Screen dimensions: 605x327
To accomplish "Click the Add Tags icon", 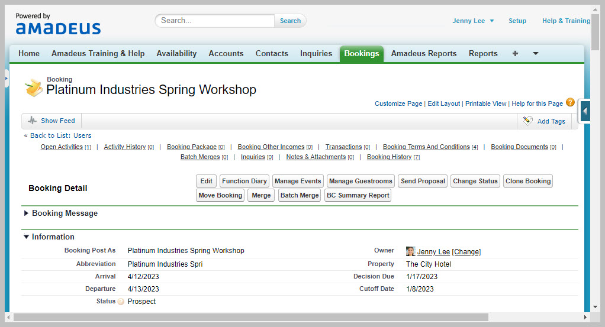I will coord(527,121).
